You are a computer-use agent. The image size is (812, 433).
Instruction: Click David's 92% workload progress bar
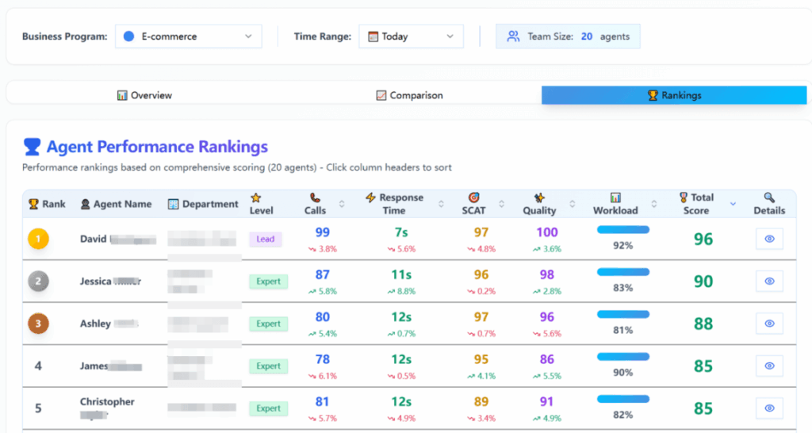coord(623,230)
